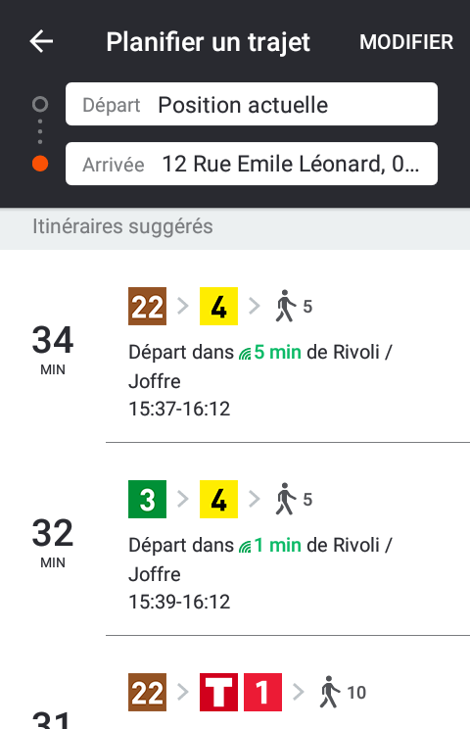Viewport: 470px width, 729px height.
Task: Open the 32 MIN itinerary
Action: (235, 539)
